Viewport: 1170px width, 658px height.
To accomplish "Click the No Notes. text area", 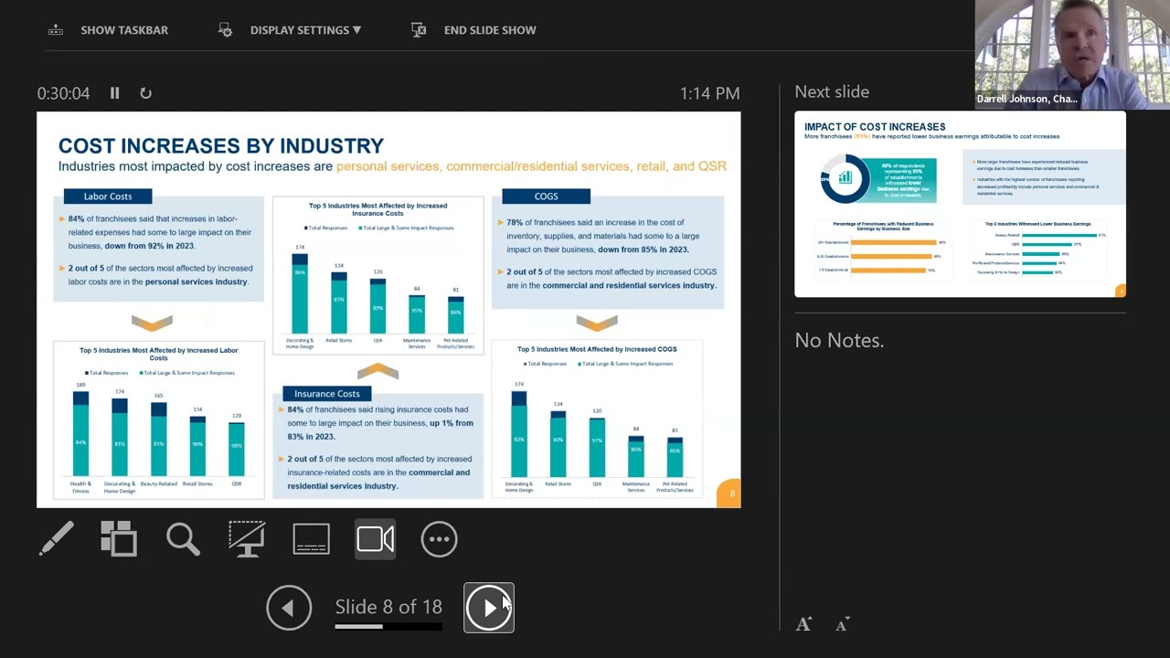I will point(839,340).
